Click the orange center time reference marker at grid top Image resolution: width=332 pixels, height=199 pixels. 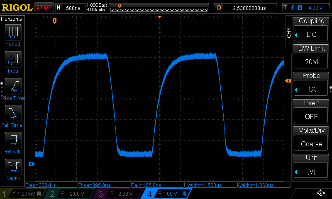pyautogui.click(x=160, y=17)
